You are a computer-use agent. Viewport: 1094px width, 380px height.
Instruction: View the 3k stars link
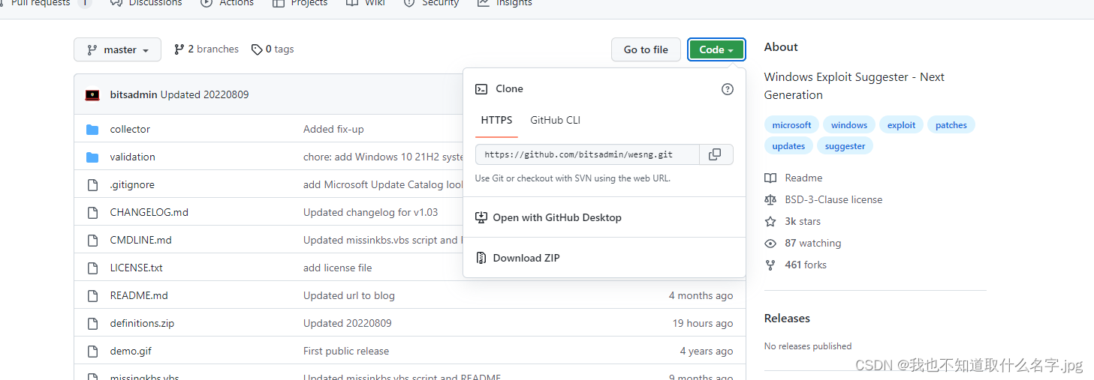coord(803,221)
